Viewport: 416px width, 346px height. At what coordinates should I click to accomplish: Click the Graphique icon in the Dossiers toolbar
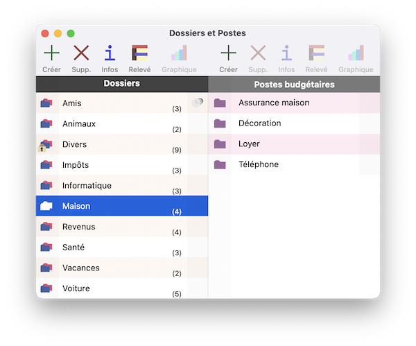click(x=179, y=53)
